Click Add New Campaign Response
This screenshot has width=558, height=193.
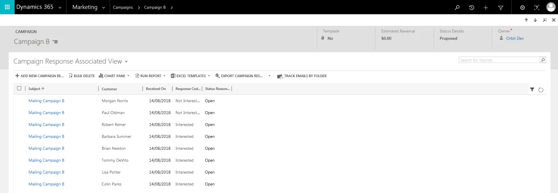pos(39,76)
